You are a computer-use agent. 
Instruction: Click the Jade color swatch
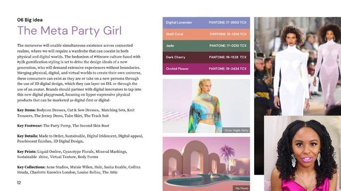tap(206, 46)
